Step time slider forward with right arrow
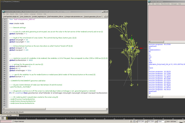This screenshot has width=185, height=123. [18, 115]
